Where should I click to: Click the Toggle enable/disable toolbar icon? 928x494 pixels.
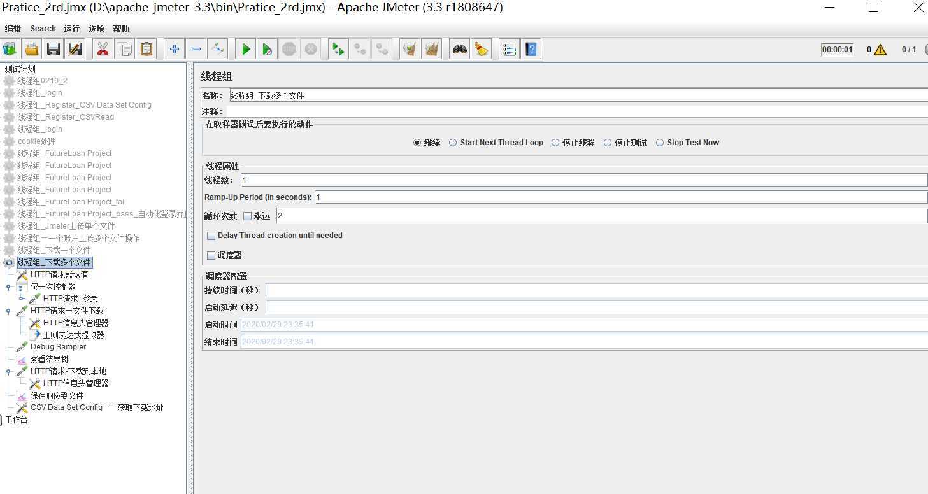coord(218,49)
